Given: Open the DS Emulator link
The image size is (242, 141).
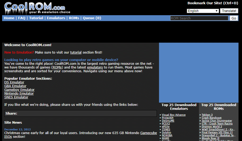Looking at the screenshot, I should click(x=14, y=82).
